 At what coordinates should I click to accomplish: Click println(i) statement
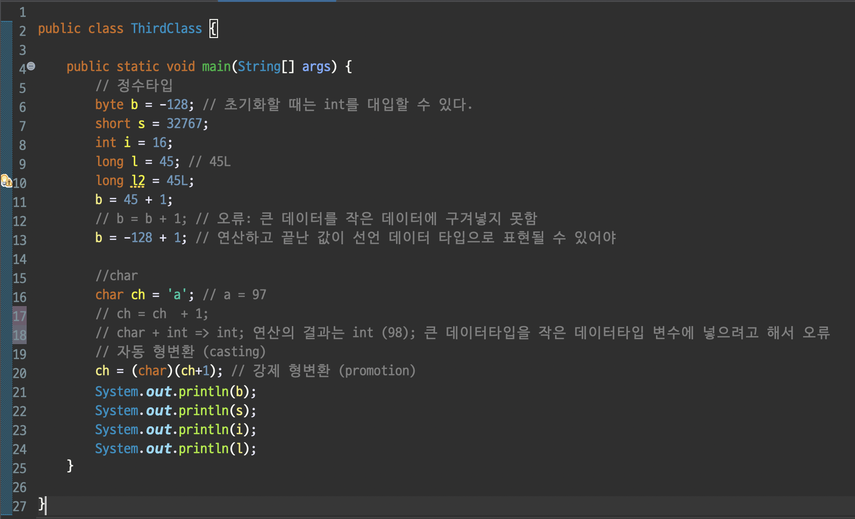point(176,430)
